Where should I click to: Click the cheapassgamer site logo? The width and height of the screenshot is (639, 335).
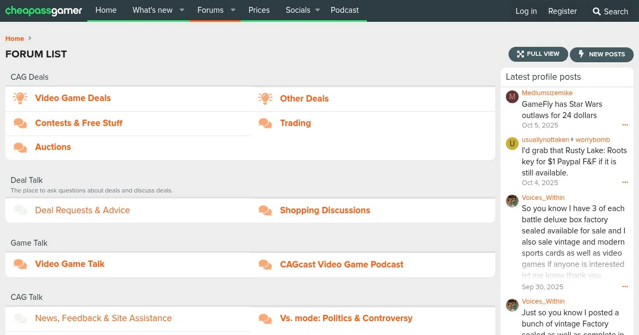coord(44,11)
